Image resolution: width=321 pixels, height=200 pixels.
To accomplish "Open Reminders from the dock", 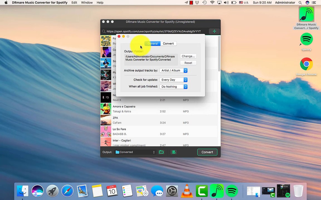I will pos(127,191).
